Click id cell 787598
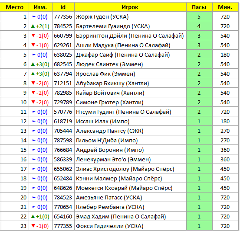The height and width of the screenshot is (231, 240). [63, 140]
